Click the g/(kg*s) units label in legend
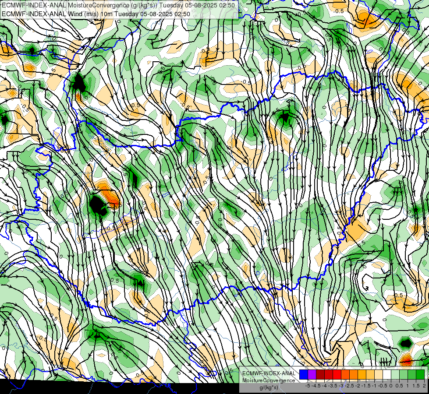This screenshot has width=429, height=394. pyautogui.click(x=269, y=387)
